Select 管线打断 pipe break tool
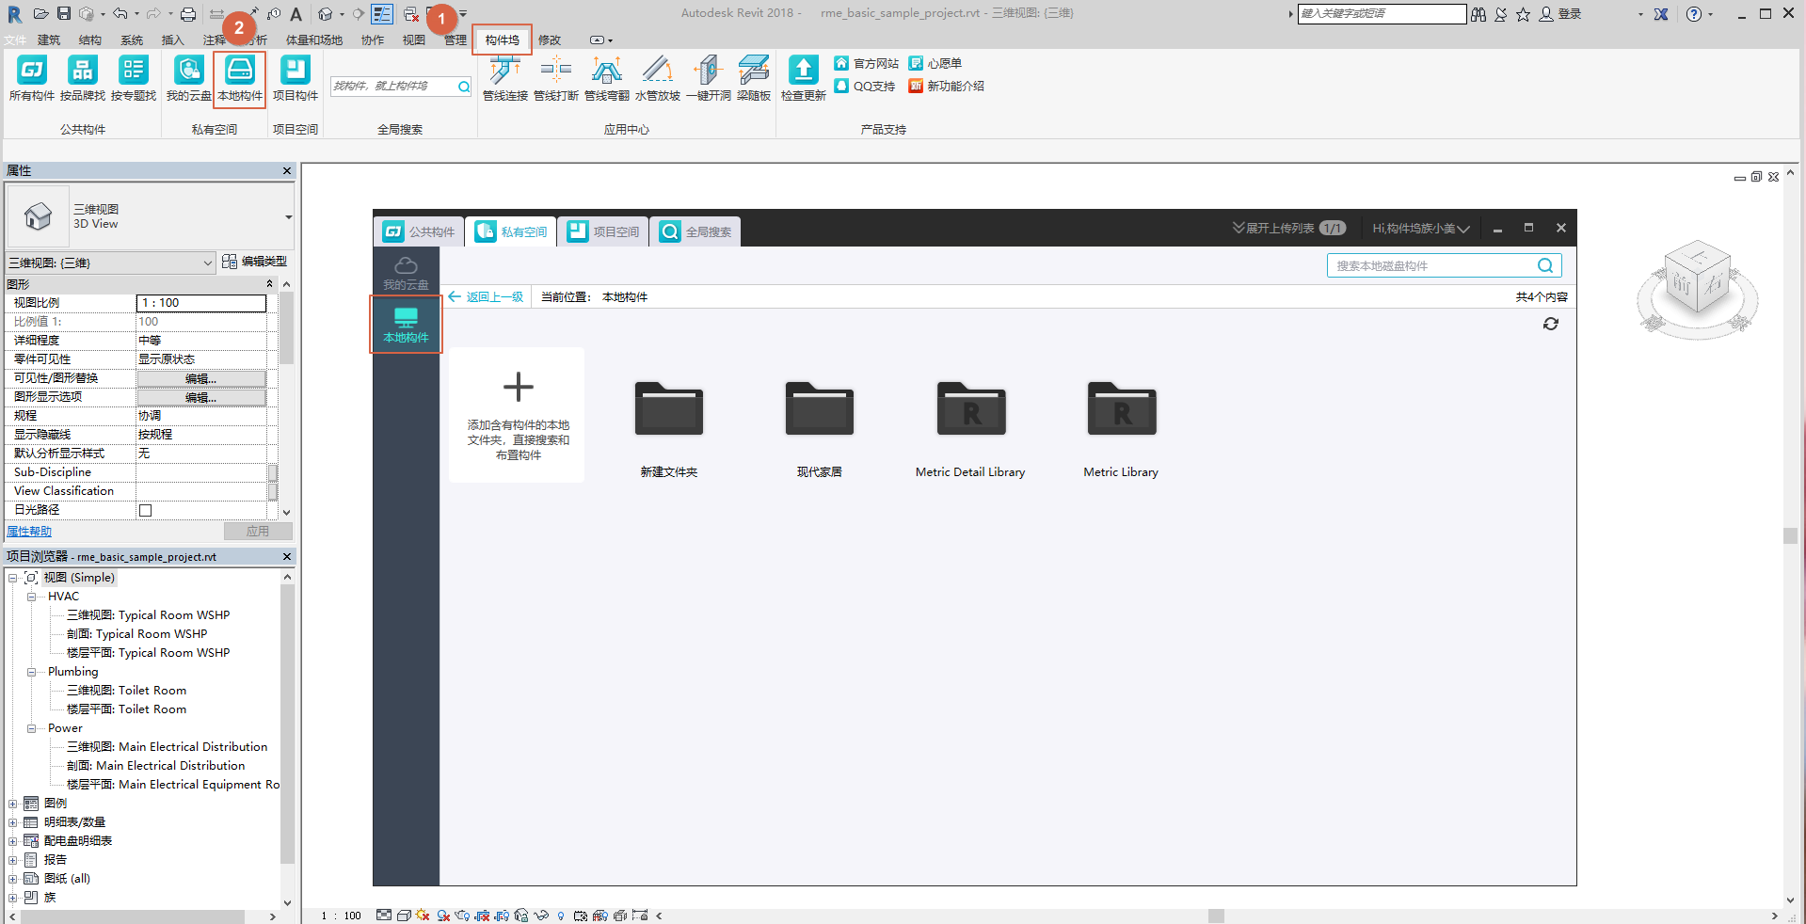The height and width of the screenshot is (924, 1806). [x=556, y=78]
